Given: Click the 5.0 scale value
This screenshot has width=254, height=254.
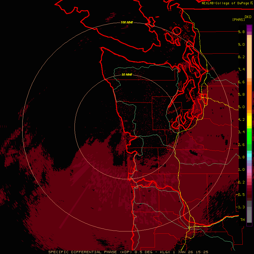Looking at the screenshot, I should (x=241, y=107).
